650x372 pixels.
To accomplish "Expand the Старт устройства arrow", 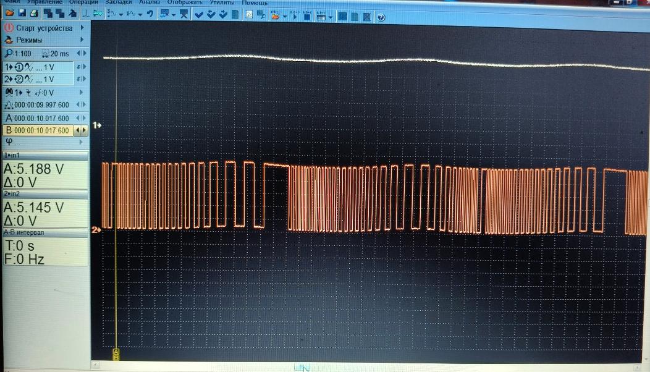I will (82, 27).
